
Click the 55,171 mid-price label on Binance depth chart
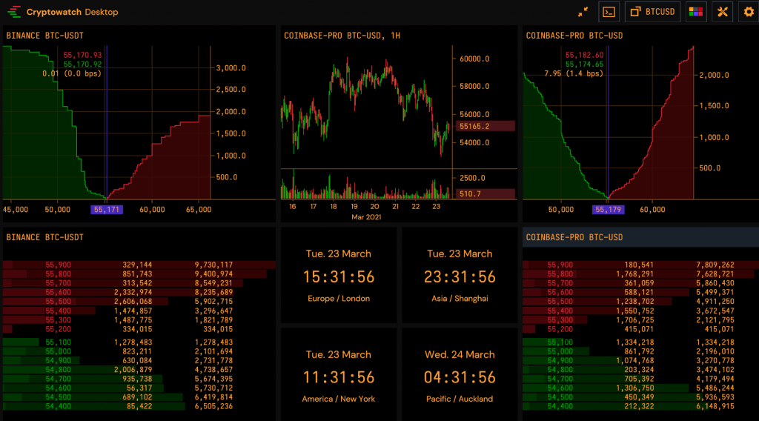(107, 210)
